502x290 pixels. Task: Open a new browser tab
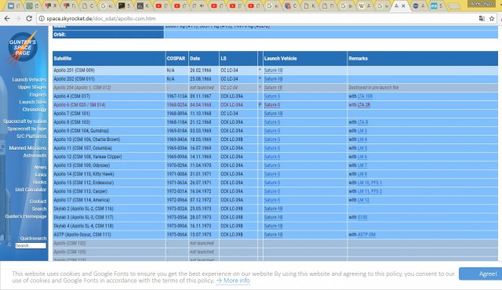tap(453, 5)
